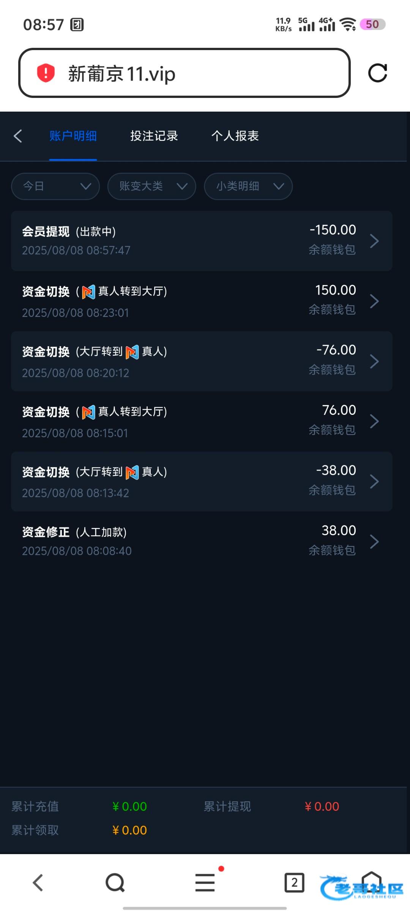Open the browser menu icon with red dot
The width and height of the screenshot is (410, 911).
point(205,883)
